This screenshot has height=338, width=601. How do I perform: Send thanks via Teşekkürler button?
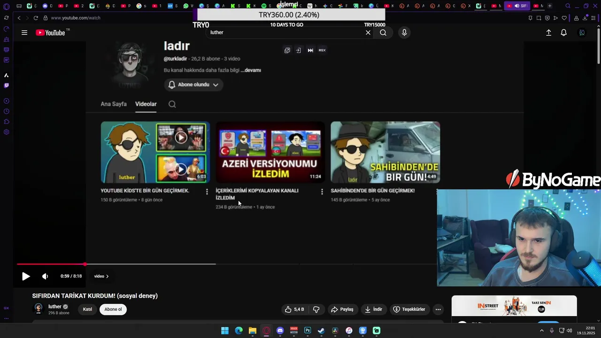point(409,309)
